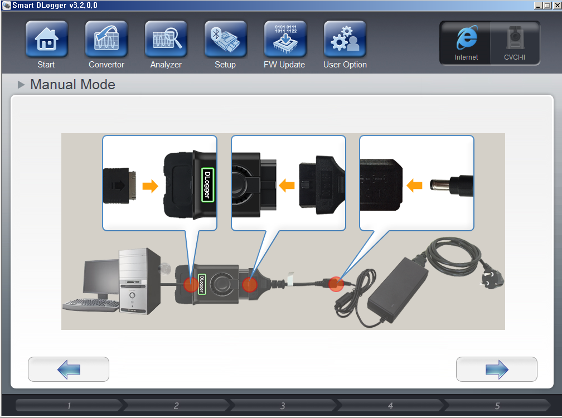The image size is (562, 418).
Task: Go to next page with right arrow
Action: [x=496, y=370]
